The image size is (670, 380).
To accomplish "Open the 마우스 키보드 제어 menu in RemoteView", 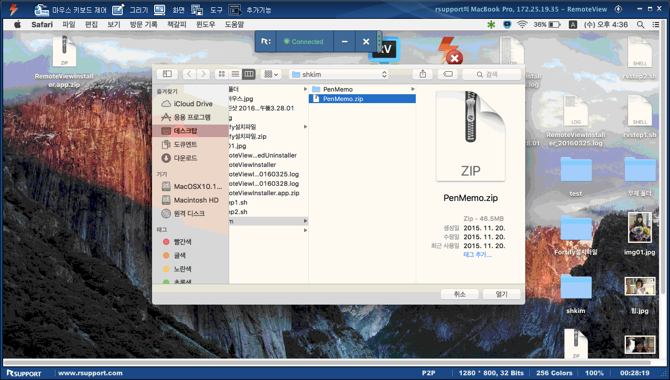I will click(x=70, y=9).
